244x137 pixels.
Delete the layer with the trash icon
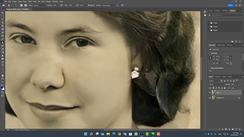click(x=239, y=129)
